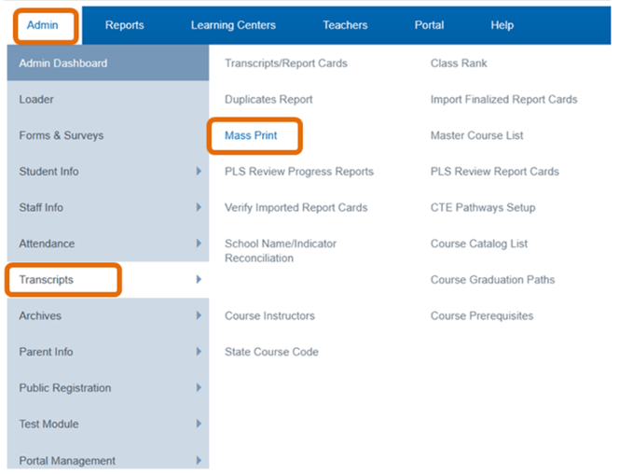
Task: Click Course Graduation Paths link
Action: 492,280
